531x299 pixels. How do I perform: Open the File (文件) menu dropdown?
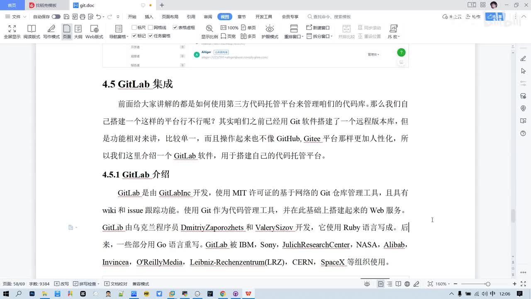tap(15, 17)
